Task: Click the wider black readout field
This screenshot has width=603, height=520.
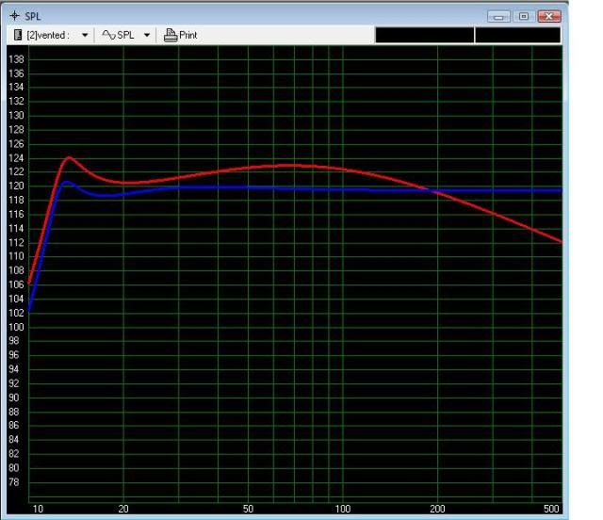Action: tap(425, 36)
